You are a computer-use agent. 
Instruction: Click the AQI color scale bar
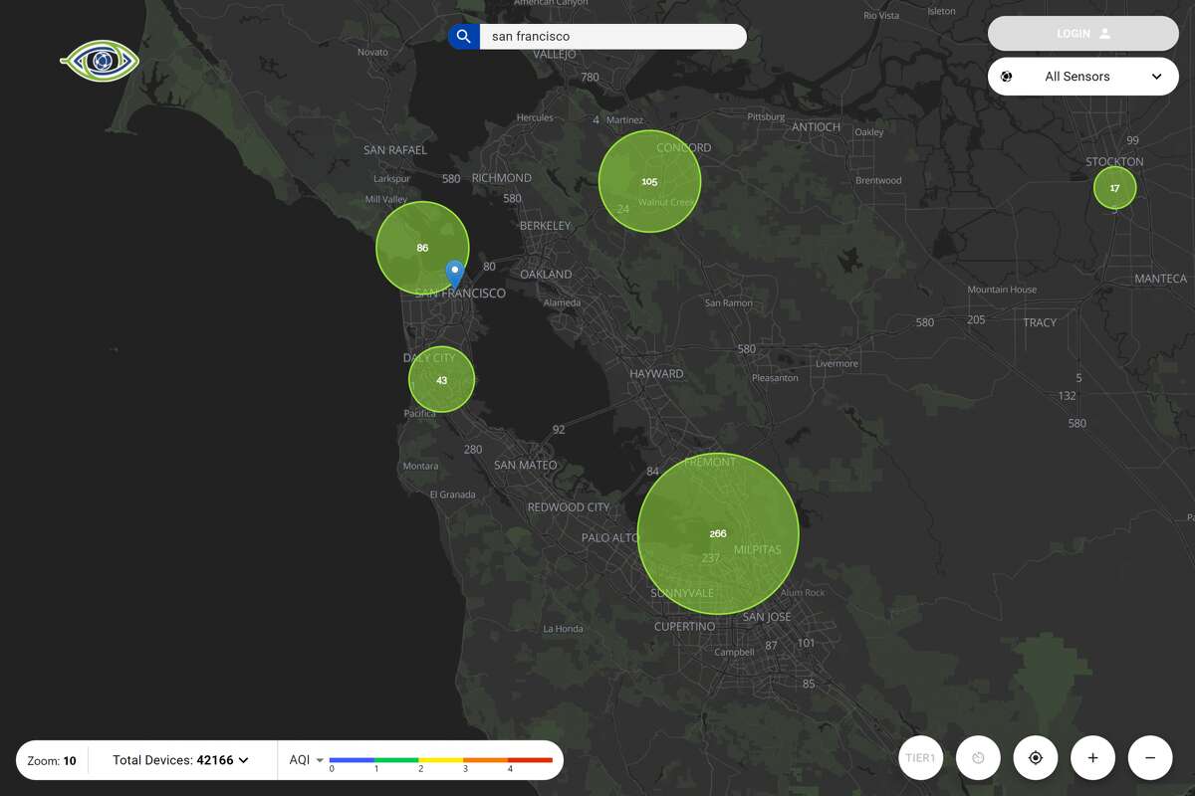point(441,759)
